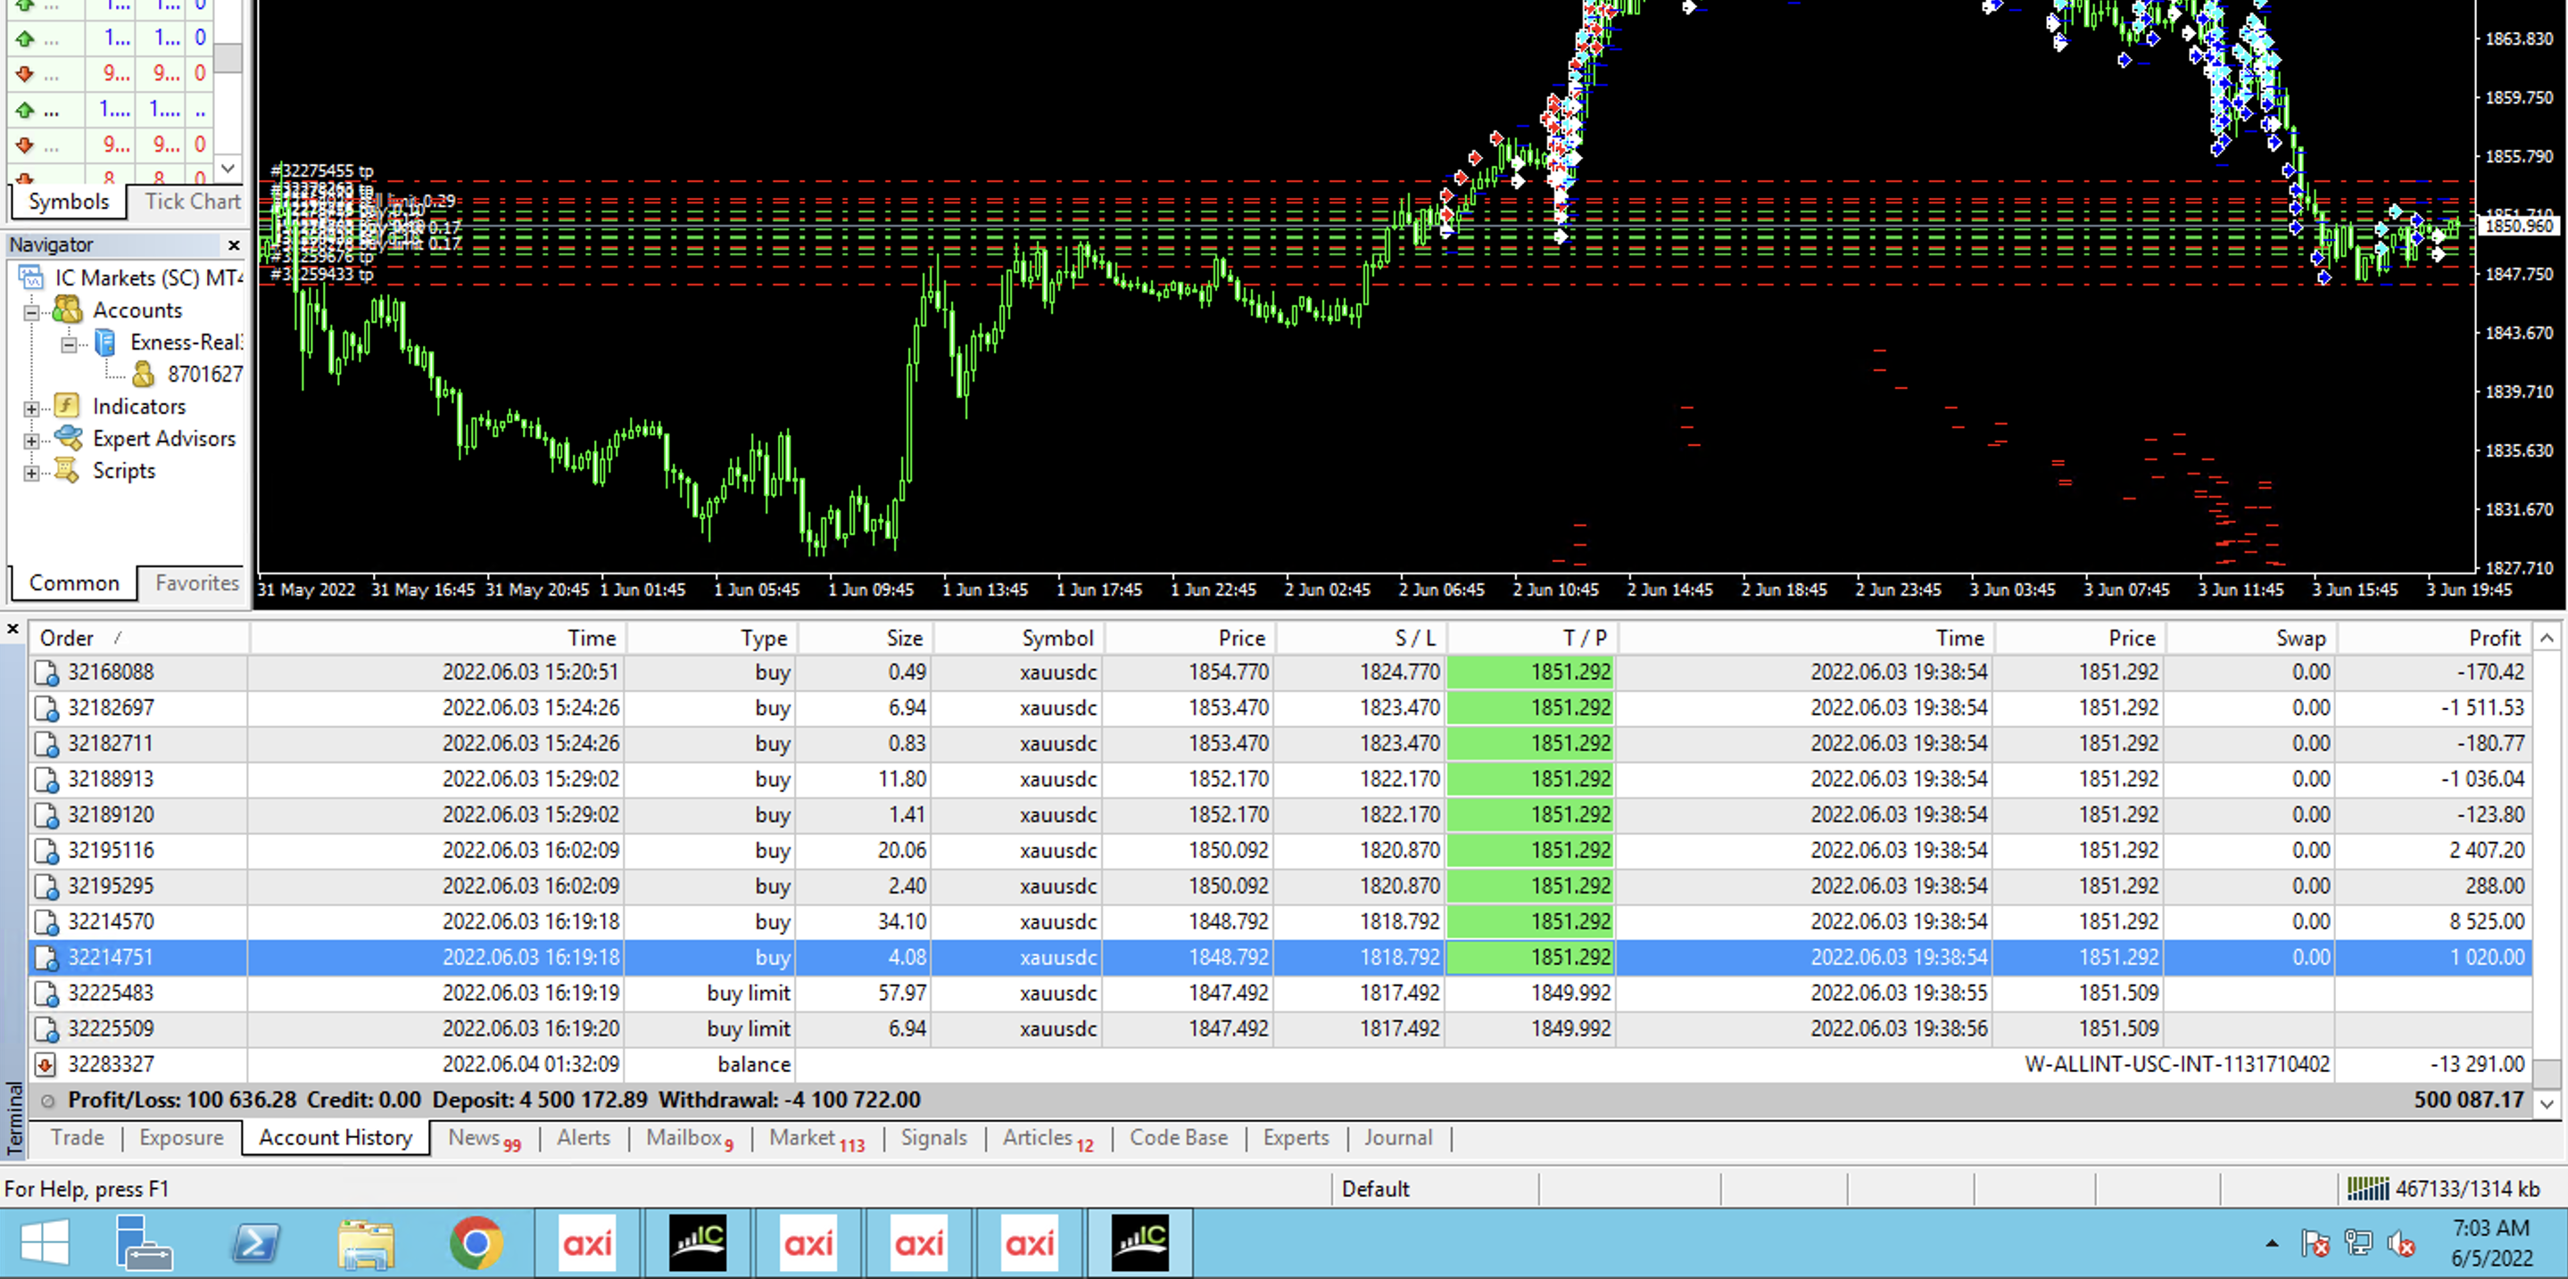This screenshot has height=1279, width=2568.
Task: Click the Expert Advisors icon in Navigator
Action: click(68, 438)
